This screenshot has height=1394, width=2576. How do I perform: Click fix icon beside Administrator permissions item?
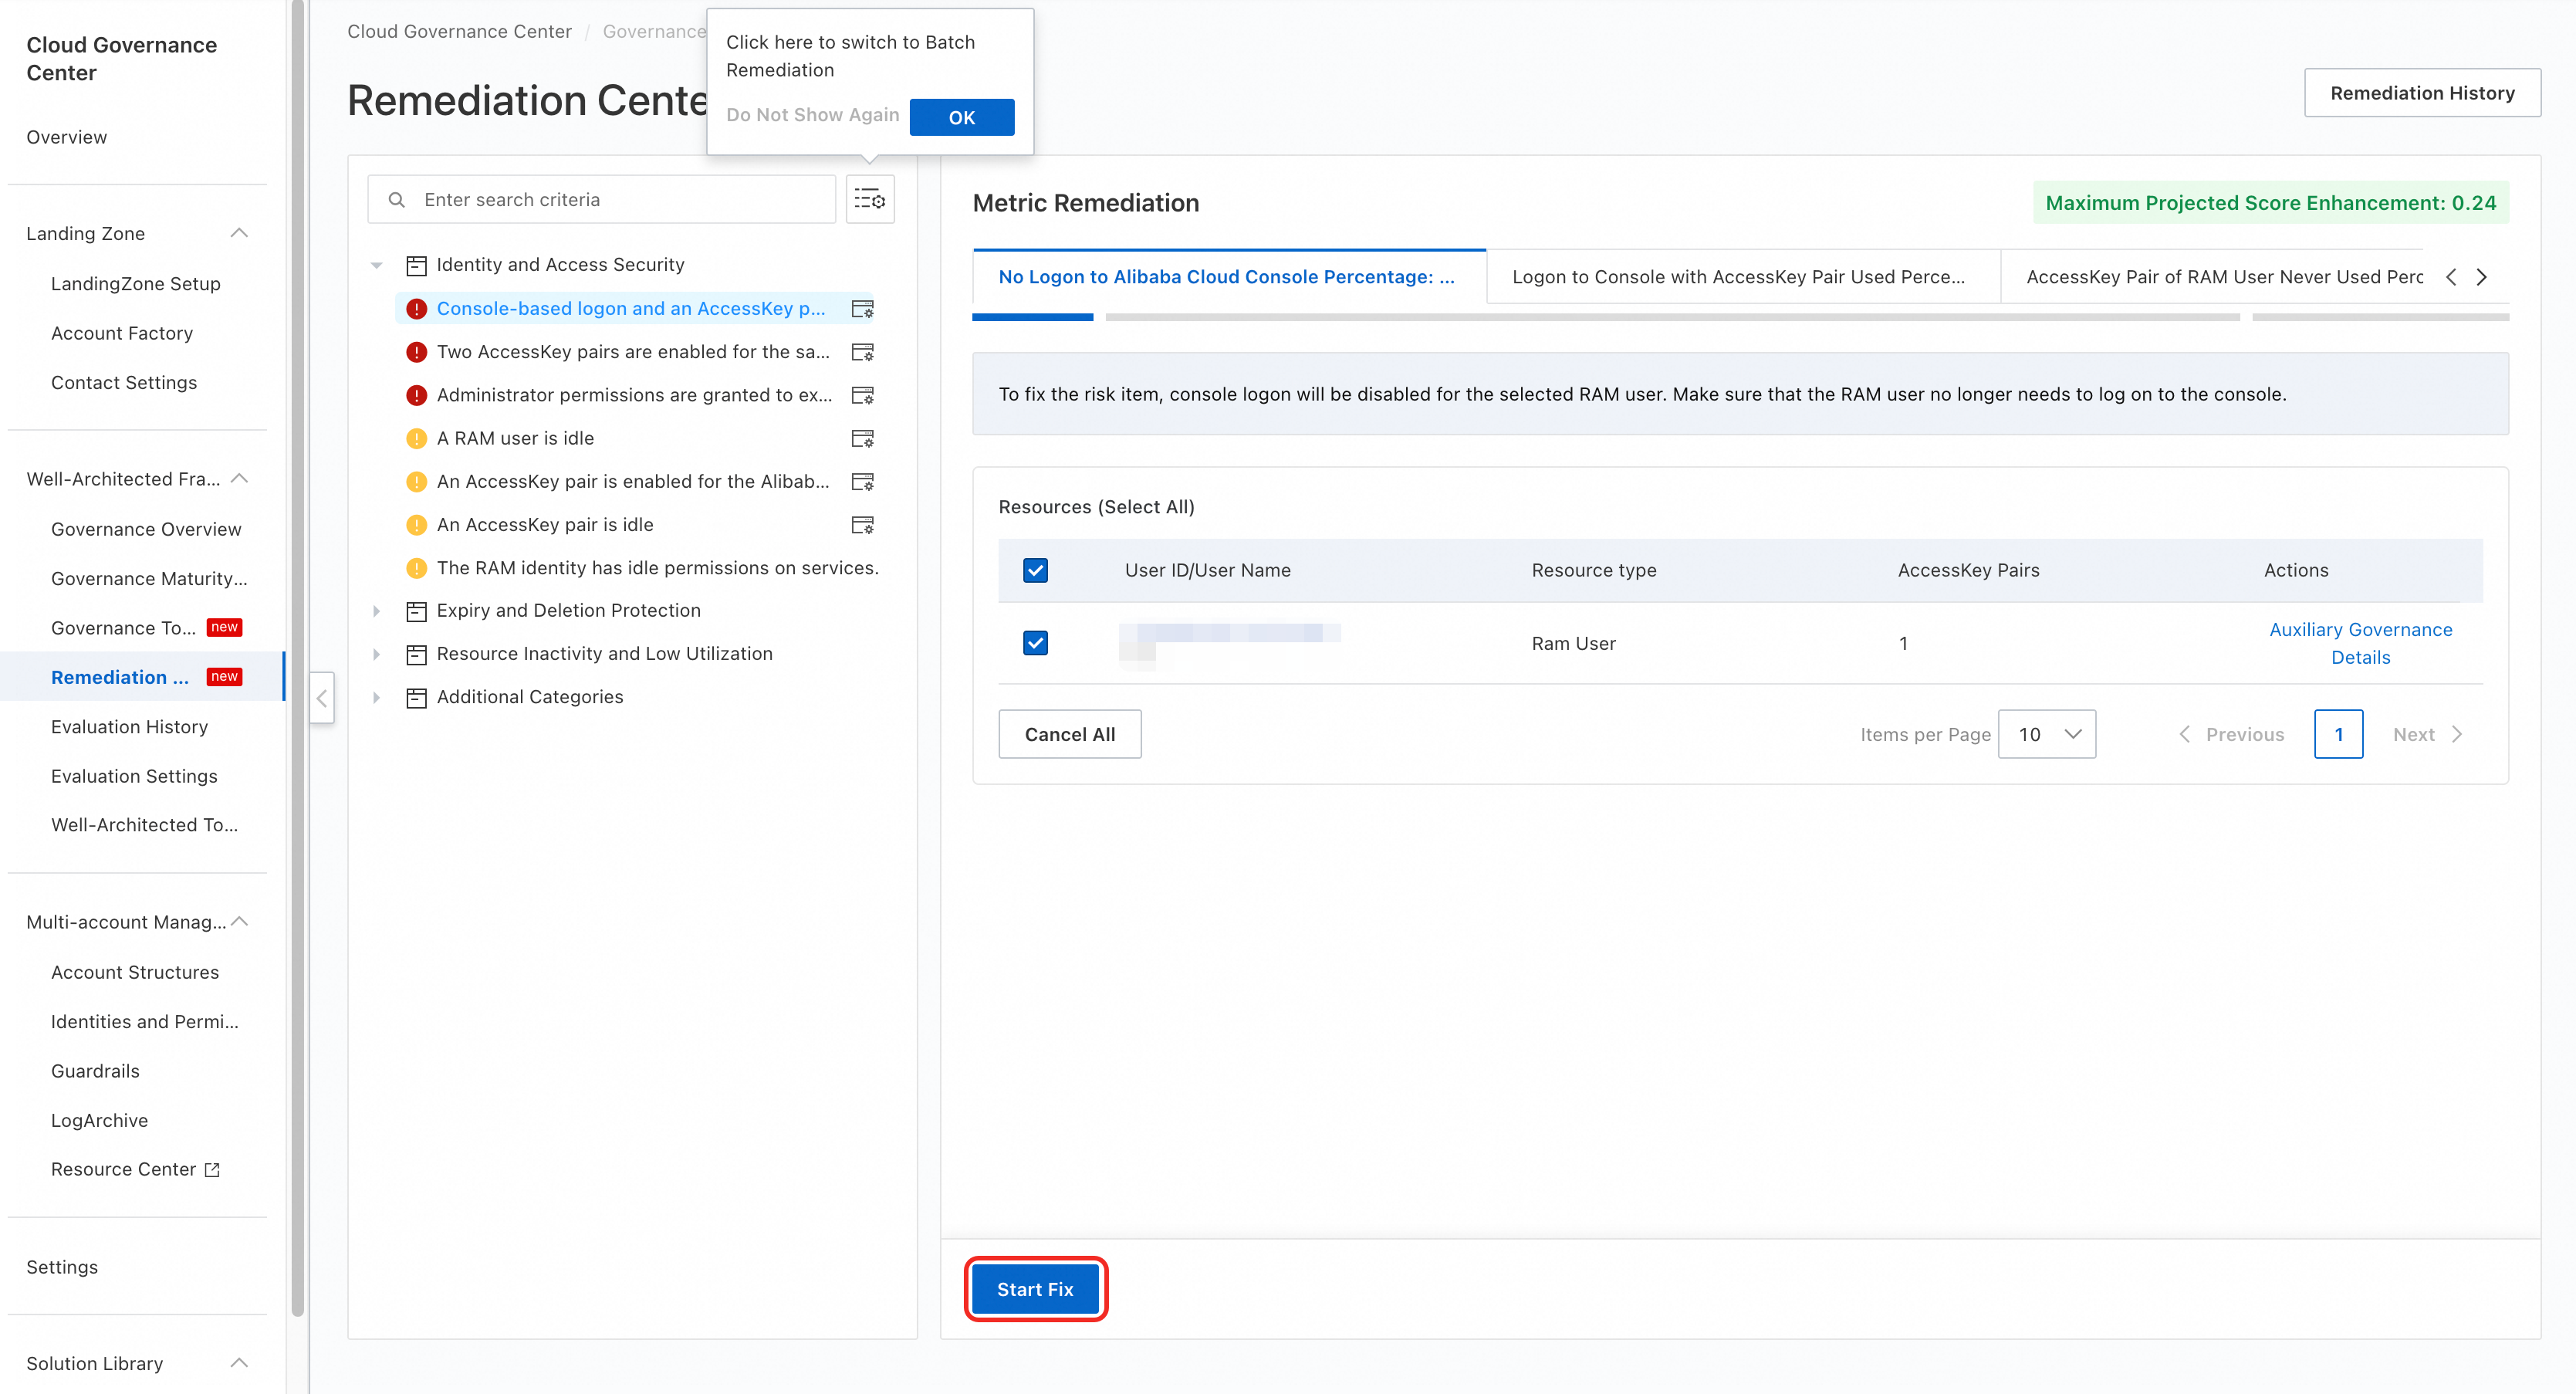[862, 395]
